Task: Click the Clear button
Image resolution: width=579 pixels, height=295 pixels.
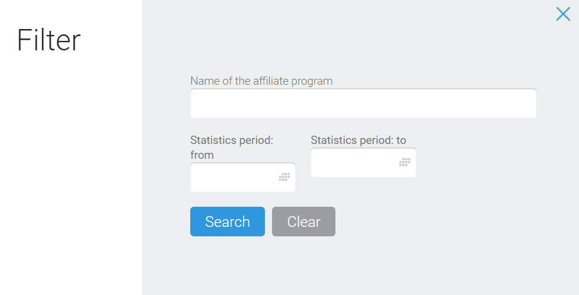Action: pyautogui.click(x=303, y=222)
